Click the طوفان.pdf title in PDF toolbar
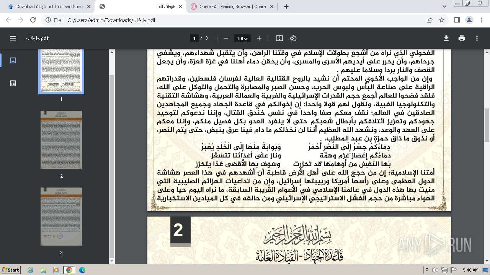The image size is (490, 275). [37, 38]
